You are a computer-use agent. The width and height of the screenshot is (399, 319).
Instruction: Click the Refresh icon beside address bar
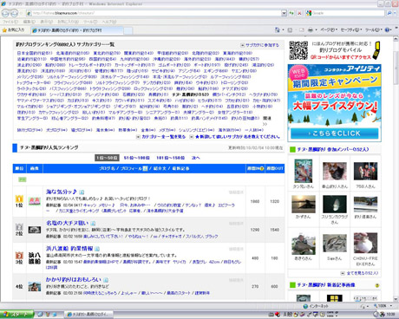pyautogui.click(x=291, y=13)
